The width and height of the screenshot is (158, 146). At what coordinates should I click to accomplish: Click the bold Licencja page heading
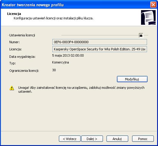tap(14, 14)
